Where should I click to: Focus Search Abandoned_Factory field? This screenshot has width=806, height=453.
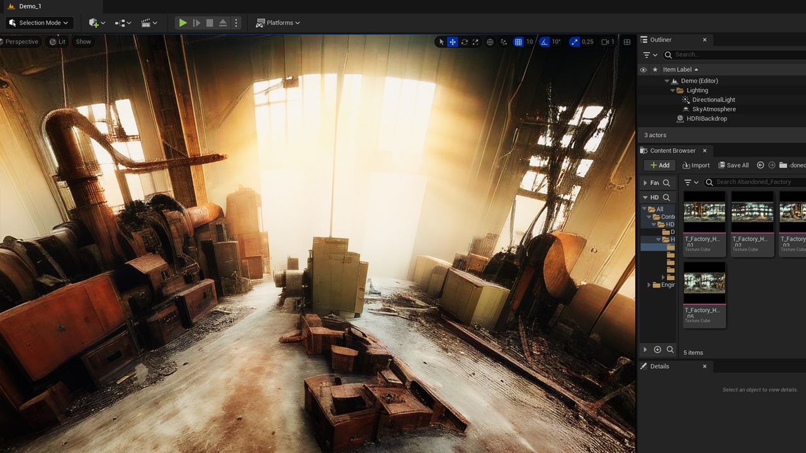(x=754, y=182)
